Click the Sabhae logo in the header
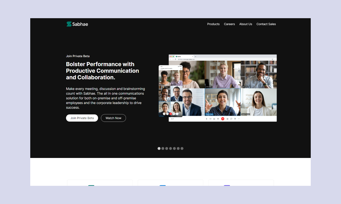This screenshot has height=204, width=341. click(x=77, y=24)
